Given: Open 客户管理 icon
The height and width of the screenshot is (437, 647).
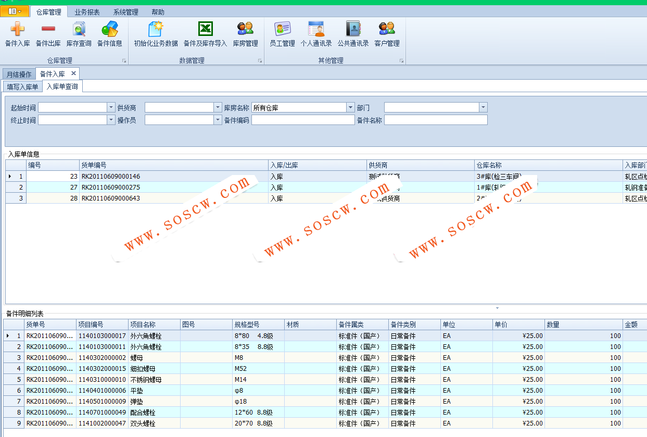Looking at the screenshot, I should [x=387, y=34].
